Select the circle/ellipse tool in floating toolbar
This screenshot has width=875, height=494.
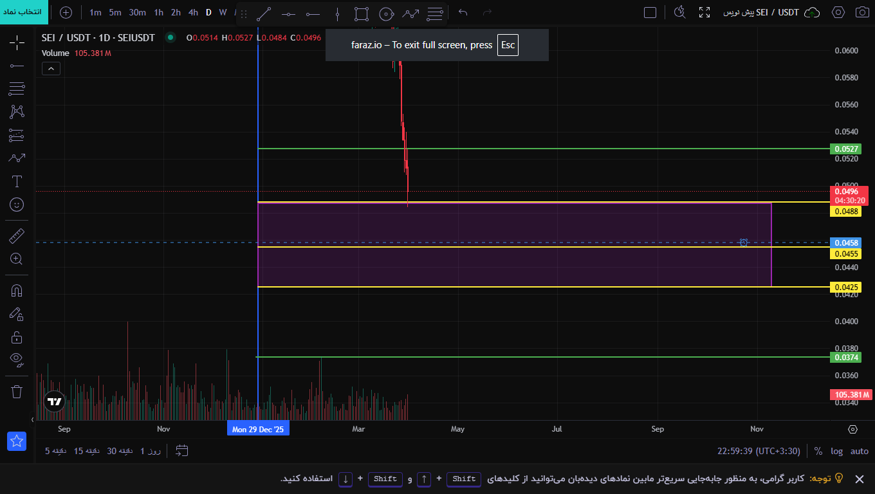pos(386,13)
